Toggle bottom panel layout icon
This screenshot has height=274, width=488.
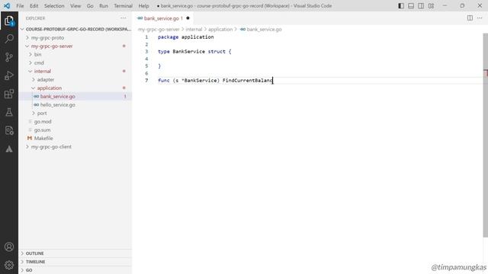point(411,5)
